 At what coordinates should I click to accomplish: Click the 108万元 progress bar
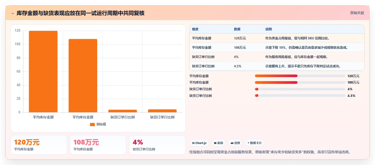pos(300,82)
